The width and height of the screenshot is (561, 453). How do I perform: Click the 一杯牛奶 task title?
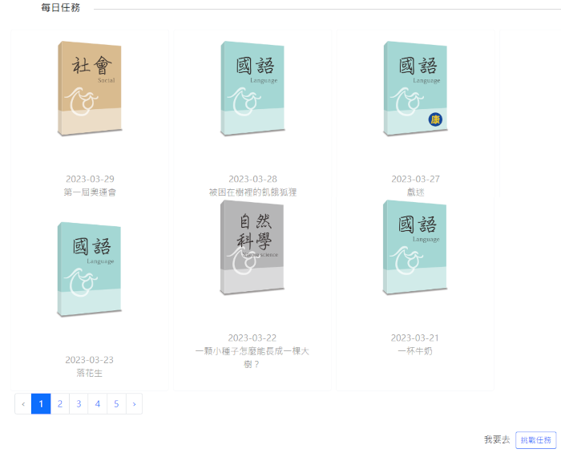pyautogui.click(x=415, y=351)
